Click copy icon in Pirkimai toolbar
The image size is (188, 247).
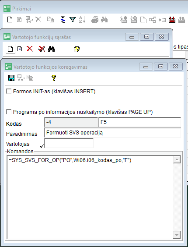[x=50, y=20]
